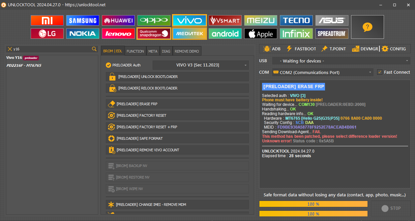This screenshot has width=415, height=221.
Task: Select the VIVO brand logo
Action: (x=190, y=20)
